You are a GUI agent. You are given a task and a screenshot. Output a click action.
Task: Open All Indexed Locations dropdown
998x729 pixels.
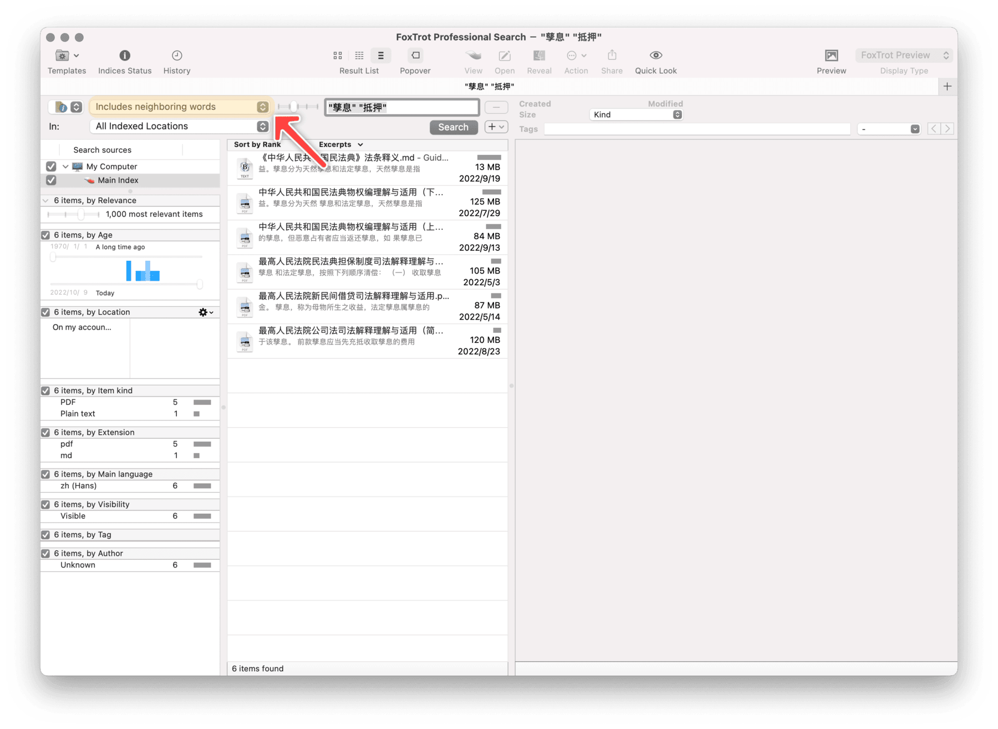coord(180,126)
